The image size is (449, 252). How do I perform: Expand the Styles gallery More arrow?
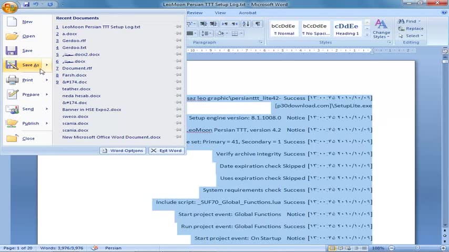click(367, 35)
